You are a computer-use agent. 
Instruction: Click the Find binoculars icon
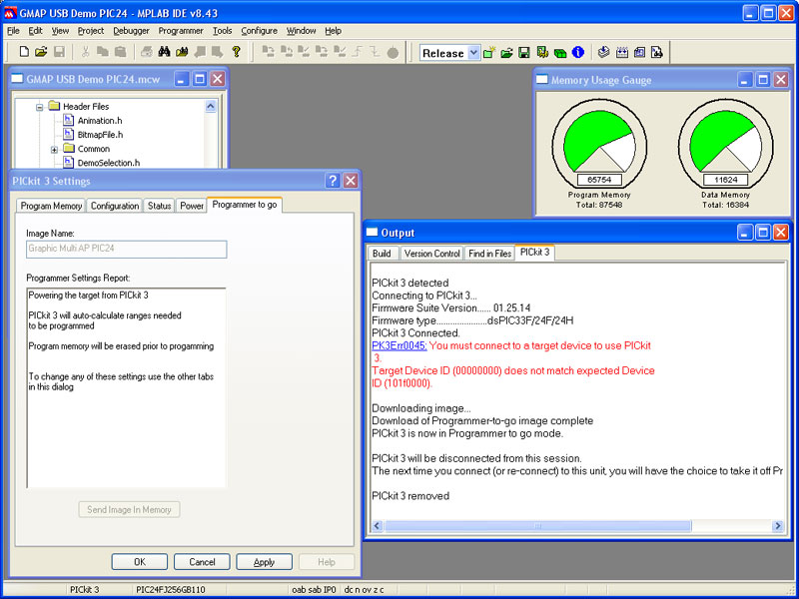click(164, 52)
